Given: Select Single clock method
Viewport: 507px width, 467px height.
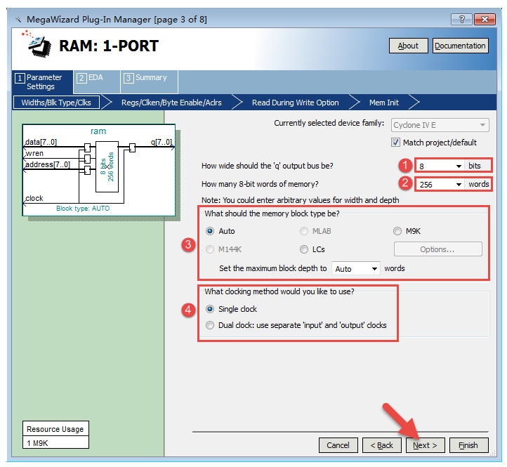Looking at the screenshot, I should 210,309.
